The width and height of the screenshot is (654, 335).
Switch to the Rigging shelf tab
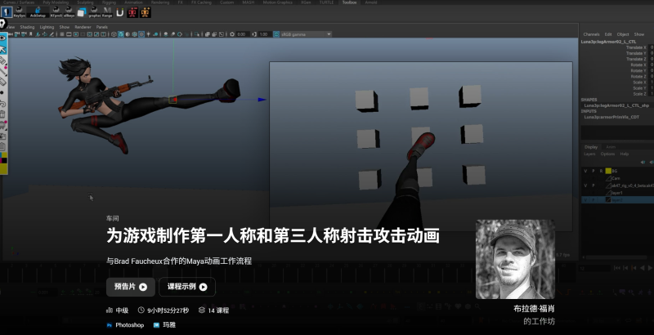[109, 2]
